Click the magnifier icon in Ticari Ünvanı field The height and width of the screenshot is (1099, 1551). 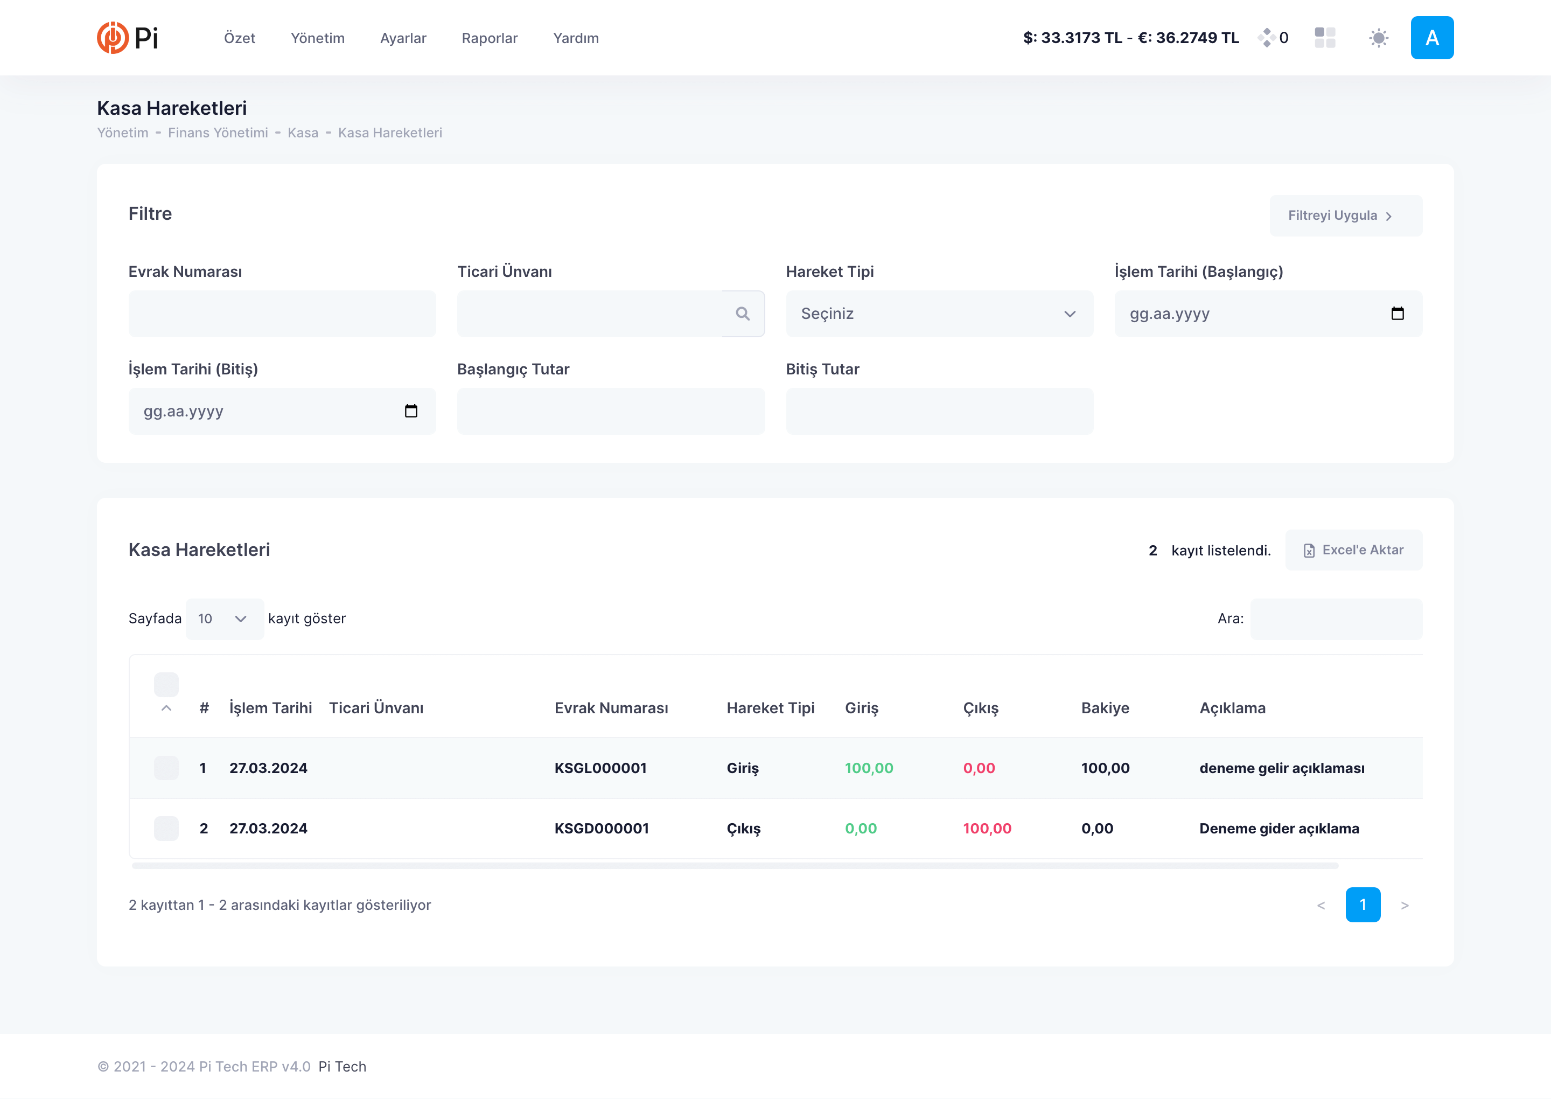click(743, 314)
